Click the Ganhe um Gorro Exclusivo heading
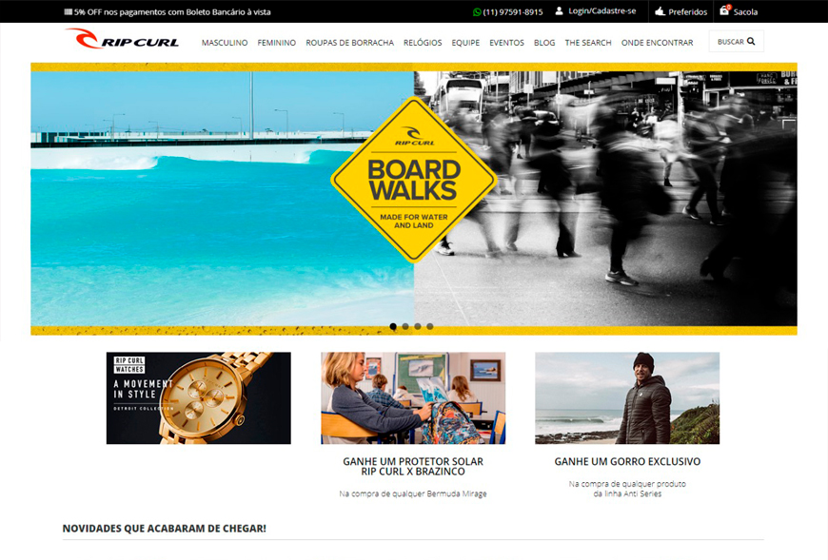The width and height of the screenshot is (828, 560). 627,461
